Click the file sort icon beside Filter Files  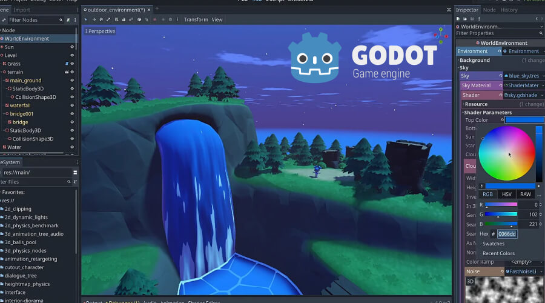click(75, 182)
